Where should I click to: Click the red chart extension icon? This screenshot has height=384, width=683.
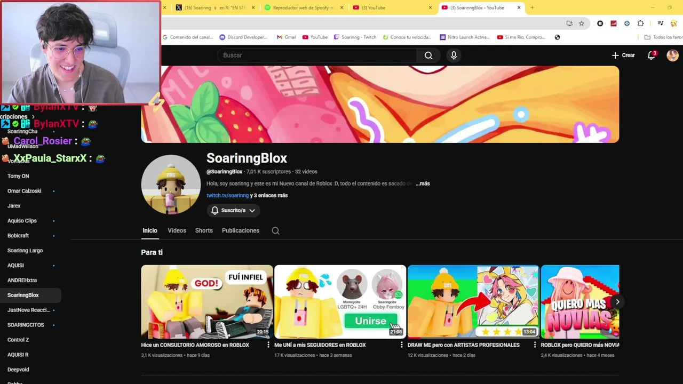[614, 23]
